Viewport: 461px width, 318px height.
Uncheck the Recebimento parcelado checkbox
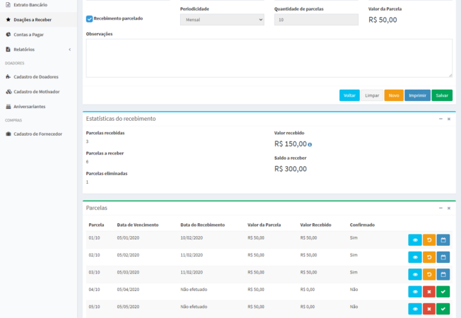[89, 18]
